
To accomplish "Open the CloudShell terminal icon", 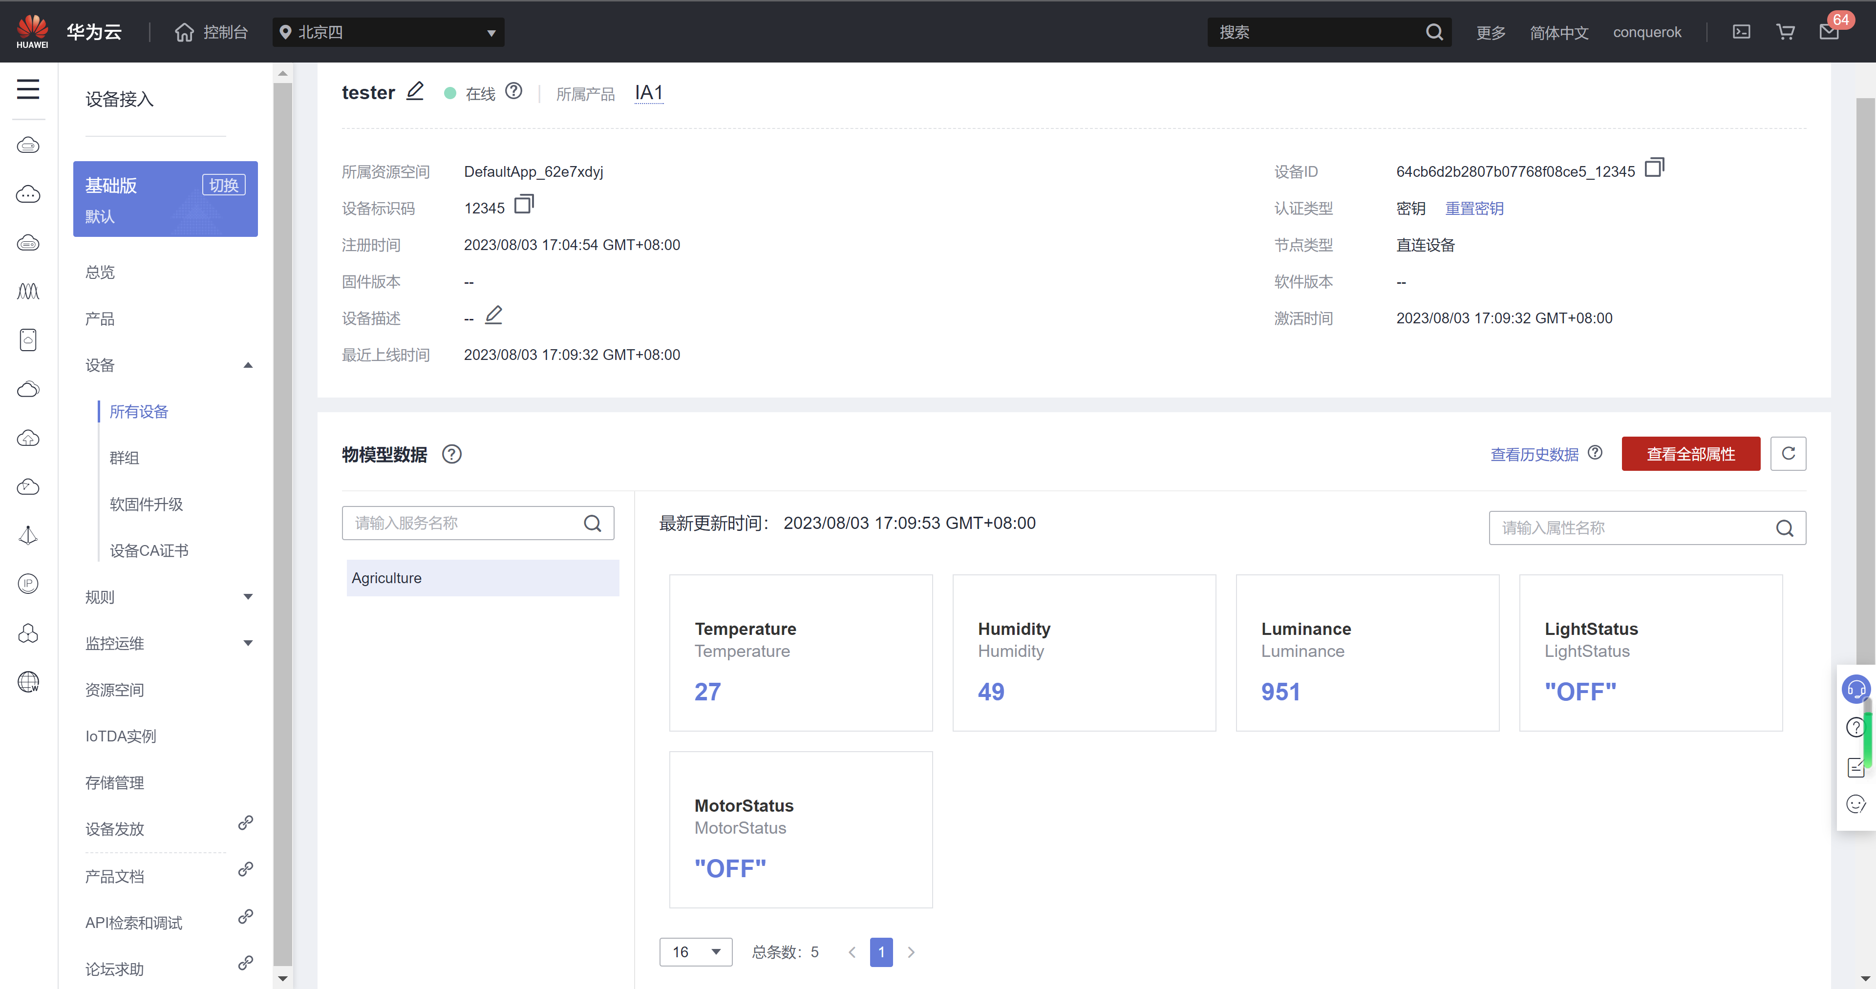I will [1741, 32].
